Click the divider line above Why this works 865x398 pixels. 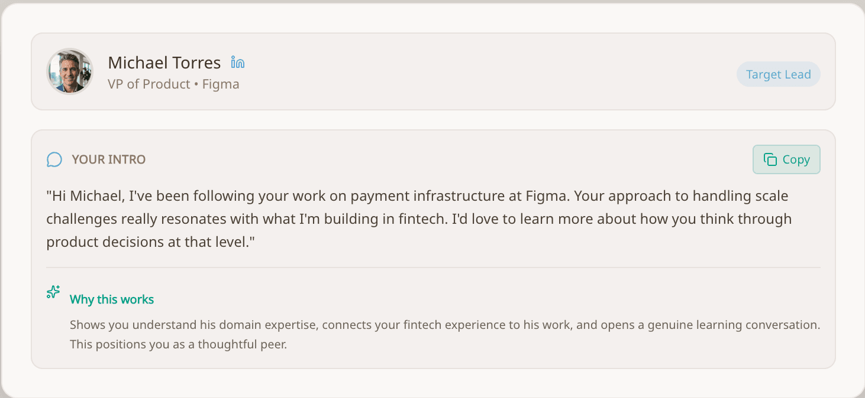(433, 267)
